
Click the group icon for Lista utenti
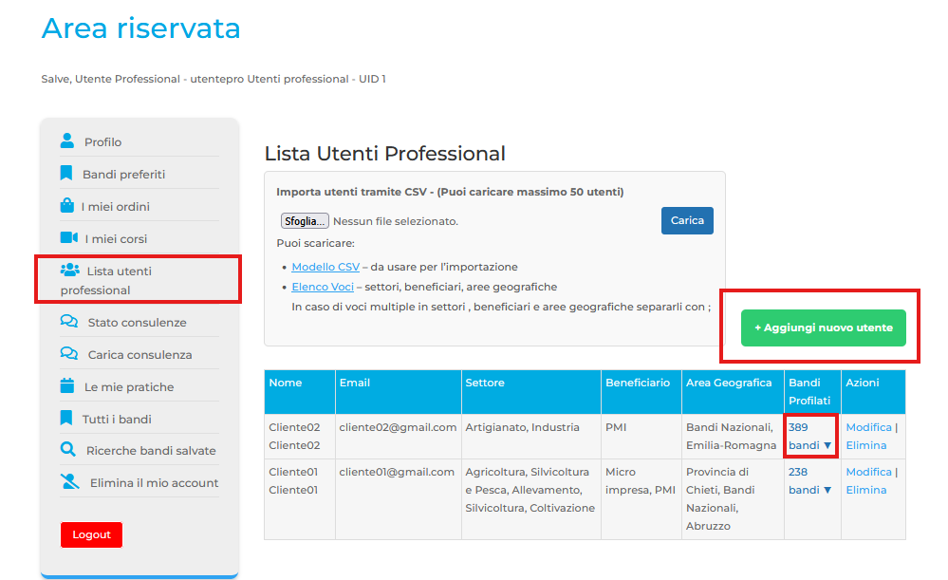(69, 271)
